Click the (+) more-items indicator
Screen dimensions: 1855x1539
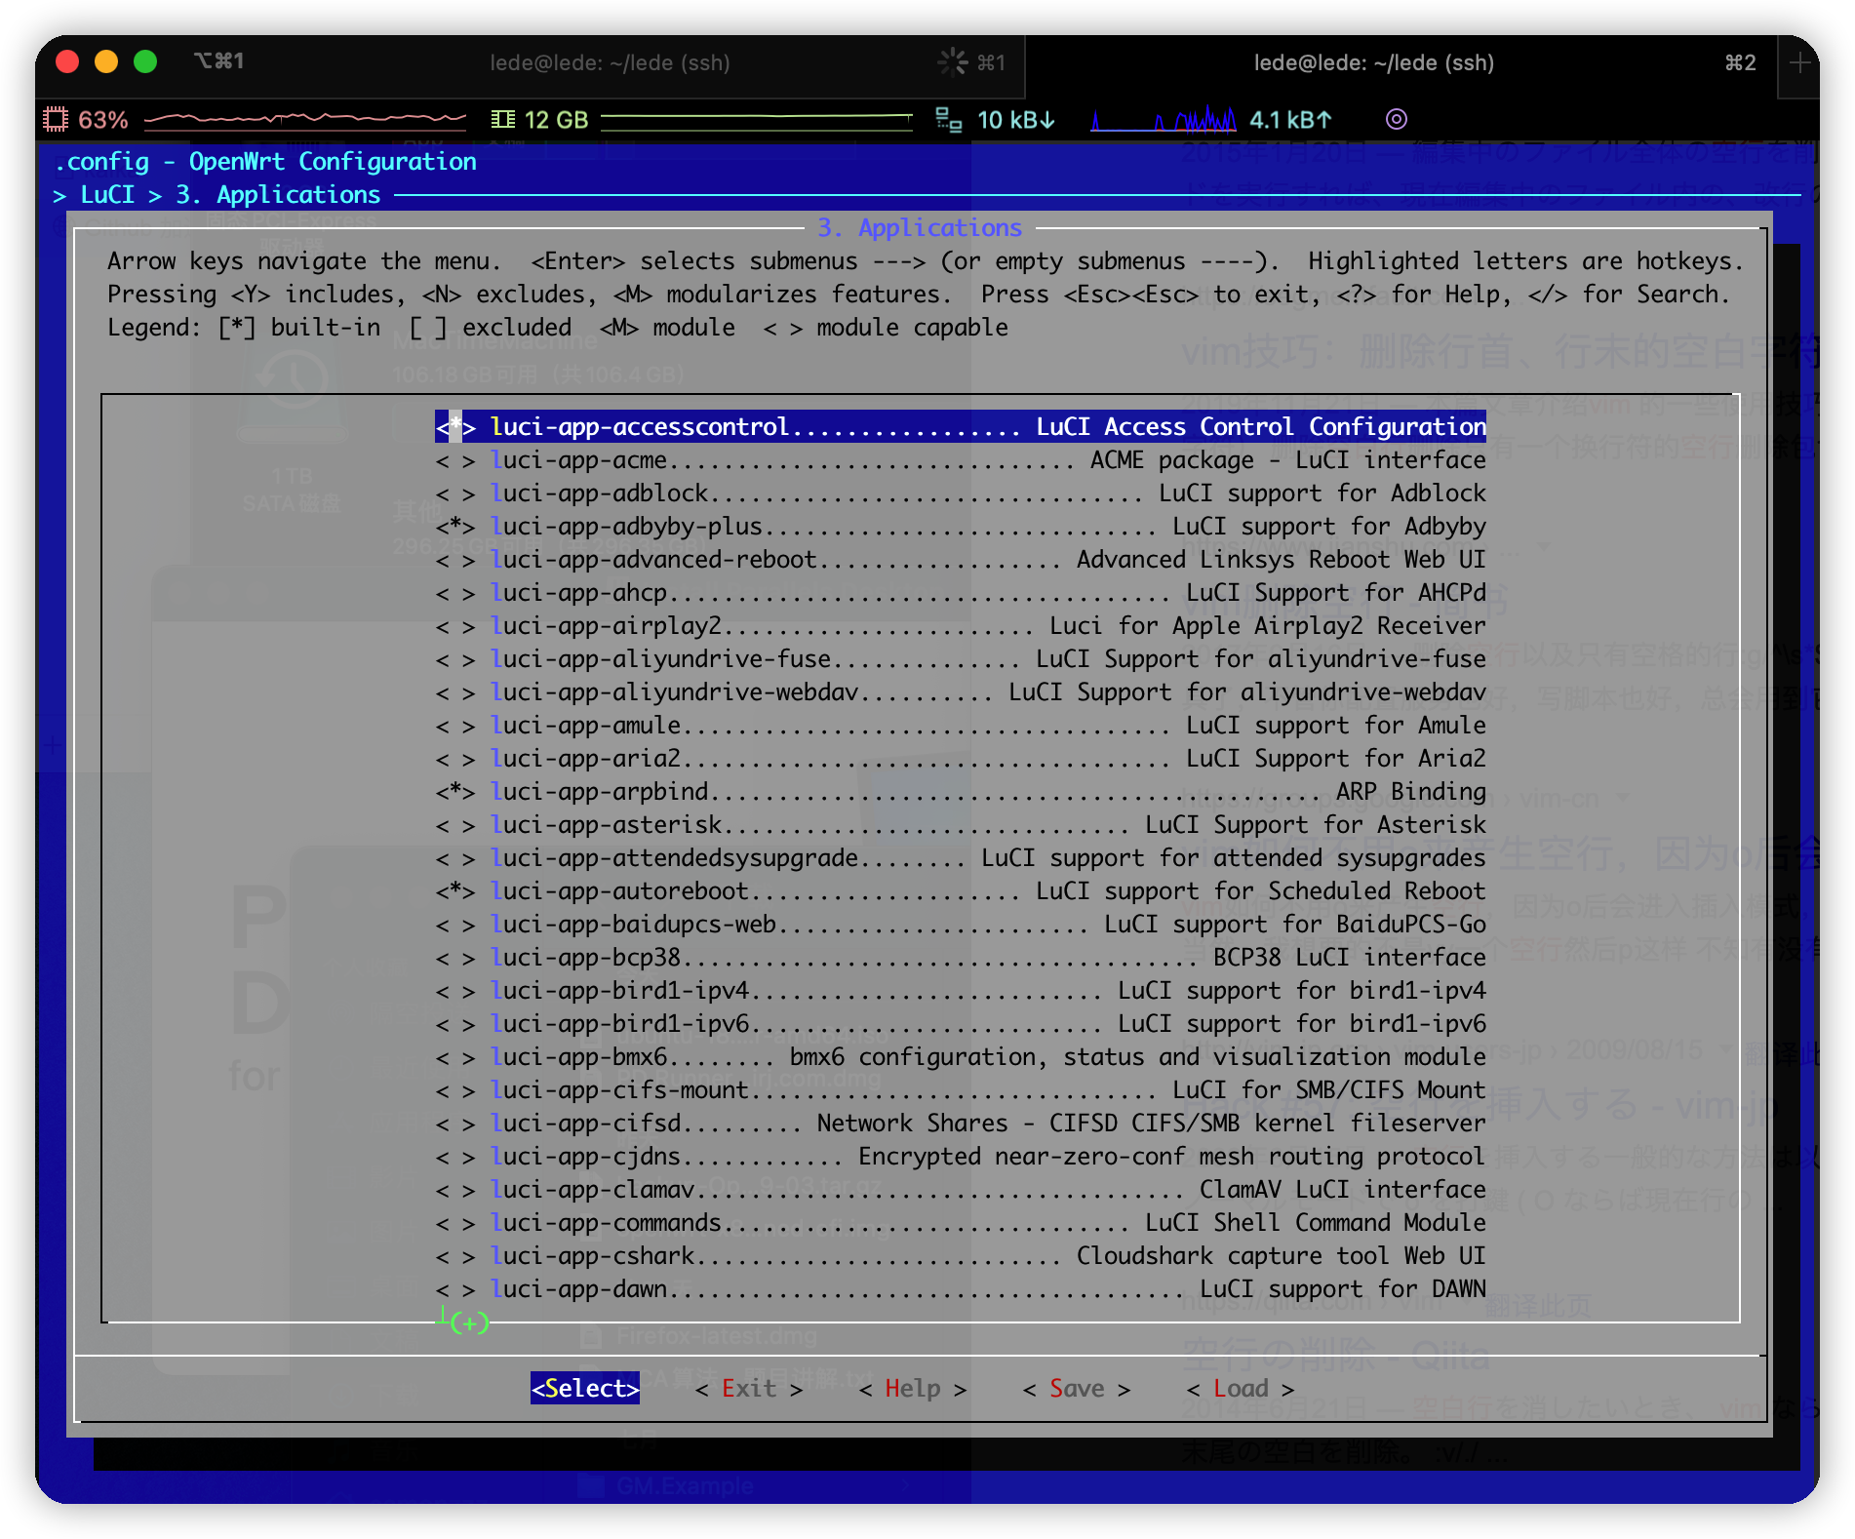click(469, 1322)
